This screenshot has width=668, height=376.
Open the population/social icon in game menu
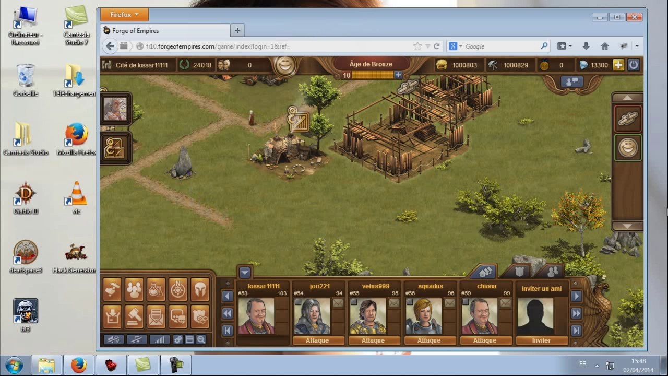click(x=134, y=289)
